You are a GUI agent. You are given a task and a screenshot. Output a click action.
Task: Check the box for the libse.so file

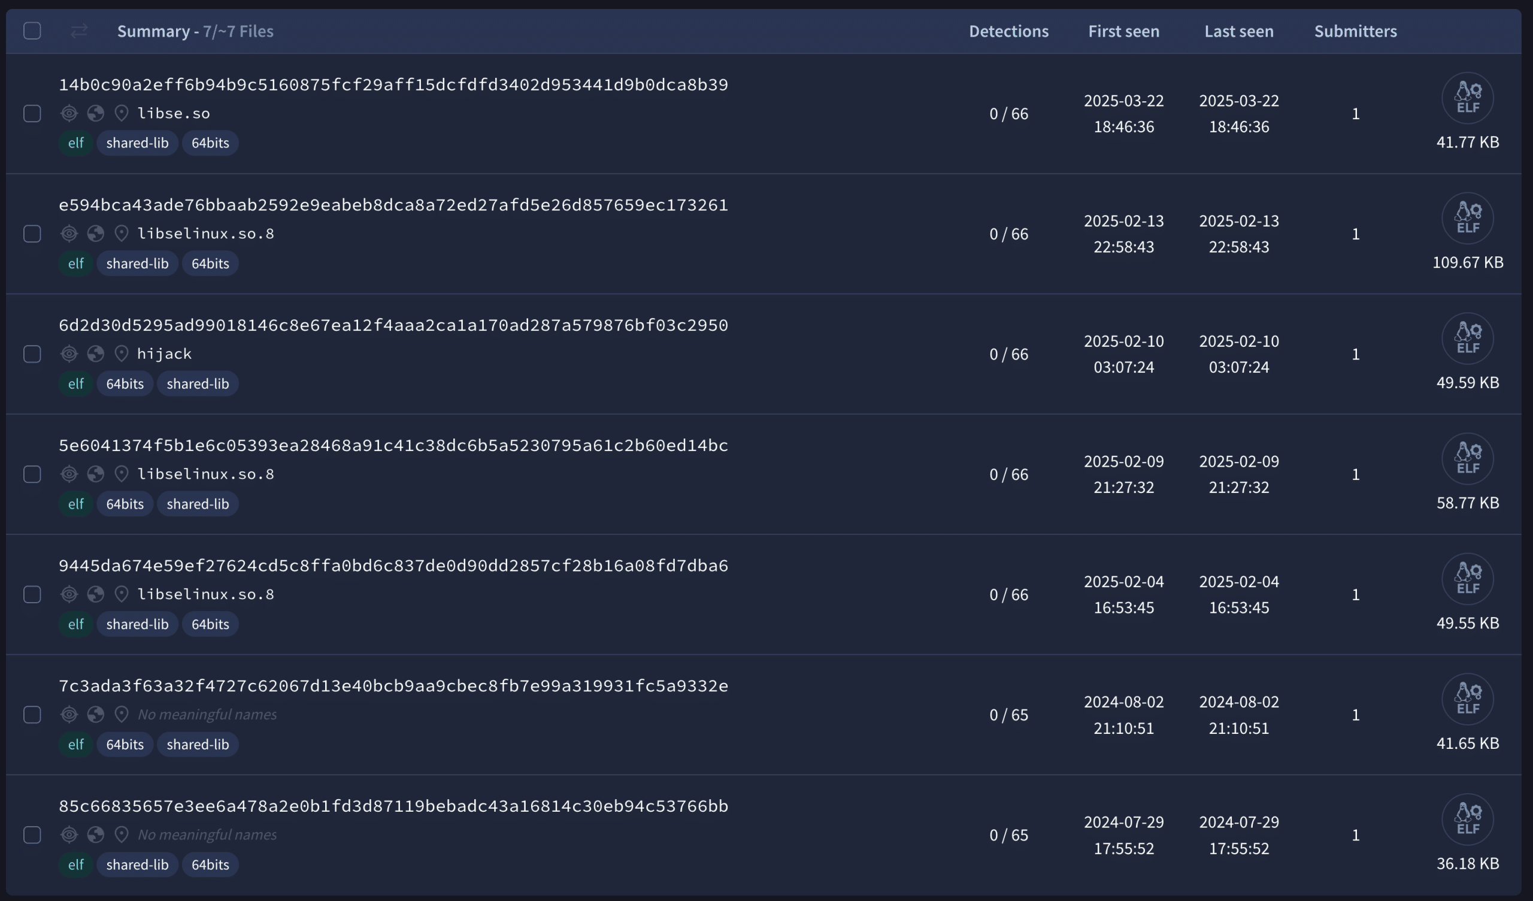(x=32, y=114)
